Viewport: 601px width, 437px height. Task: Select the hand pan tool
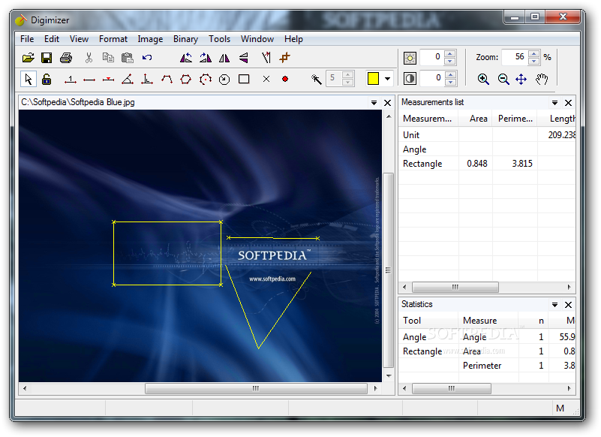(542, 80)
